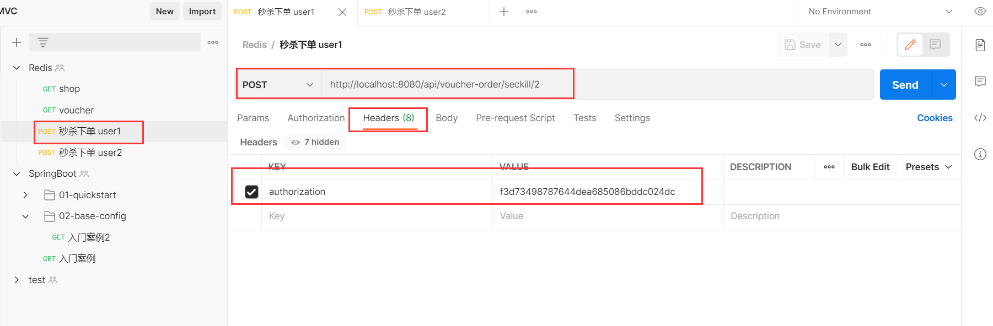Open the Send button dropdown arrow
The width and height of the screenshot is (993, 326).
click(944, 85)
